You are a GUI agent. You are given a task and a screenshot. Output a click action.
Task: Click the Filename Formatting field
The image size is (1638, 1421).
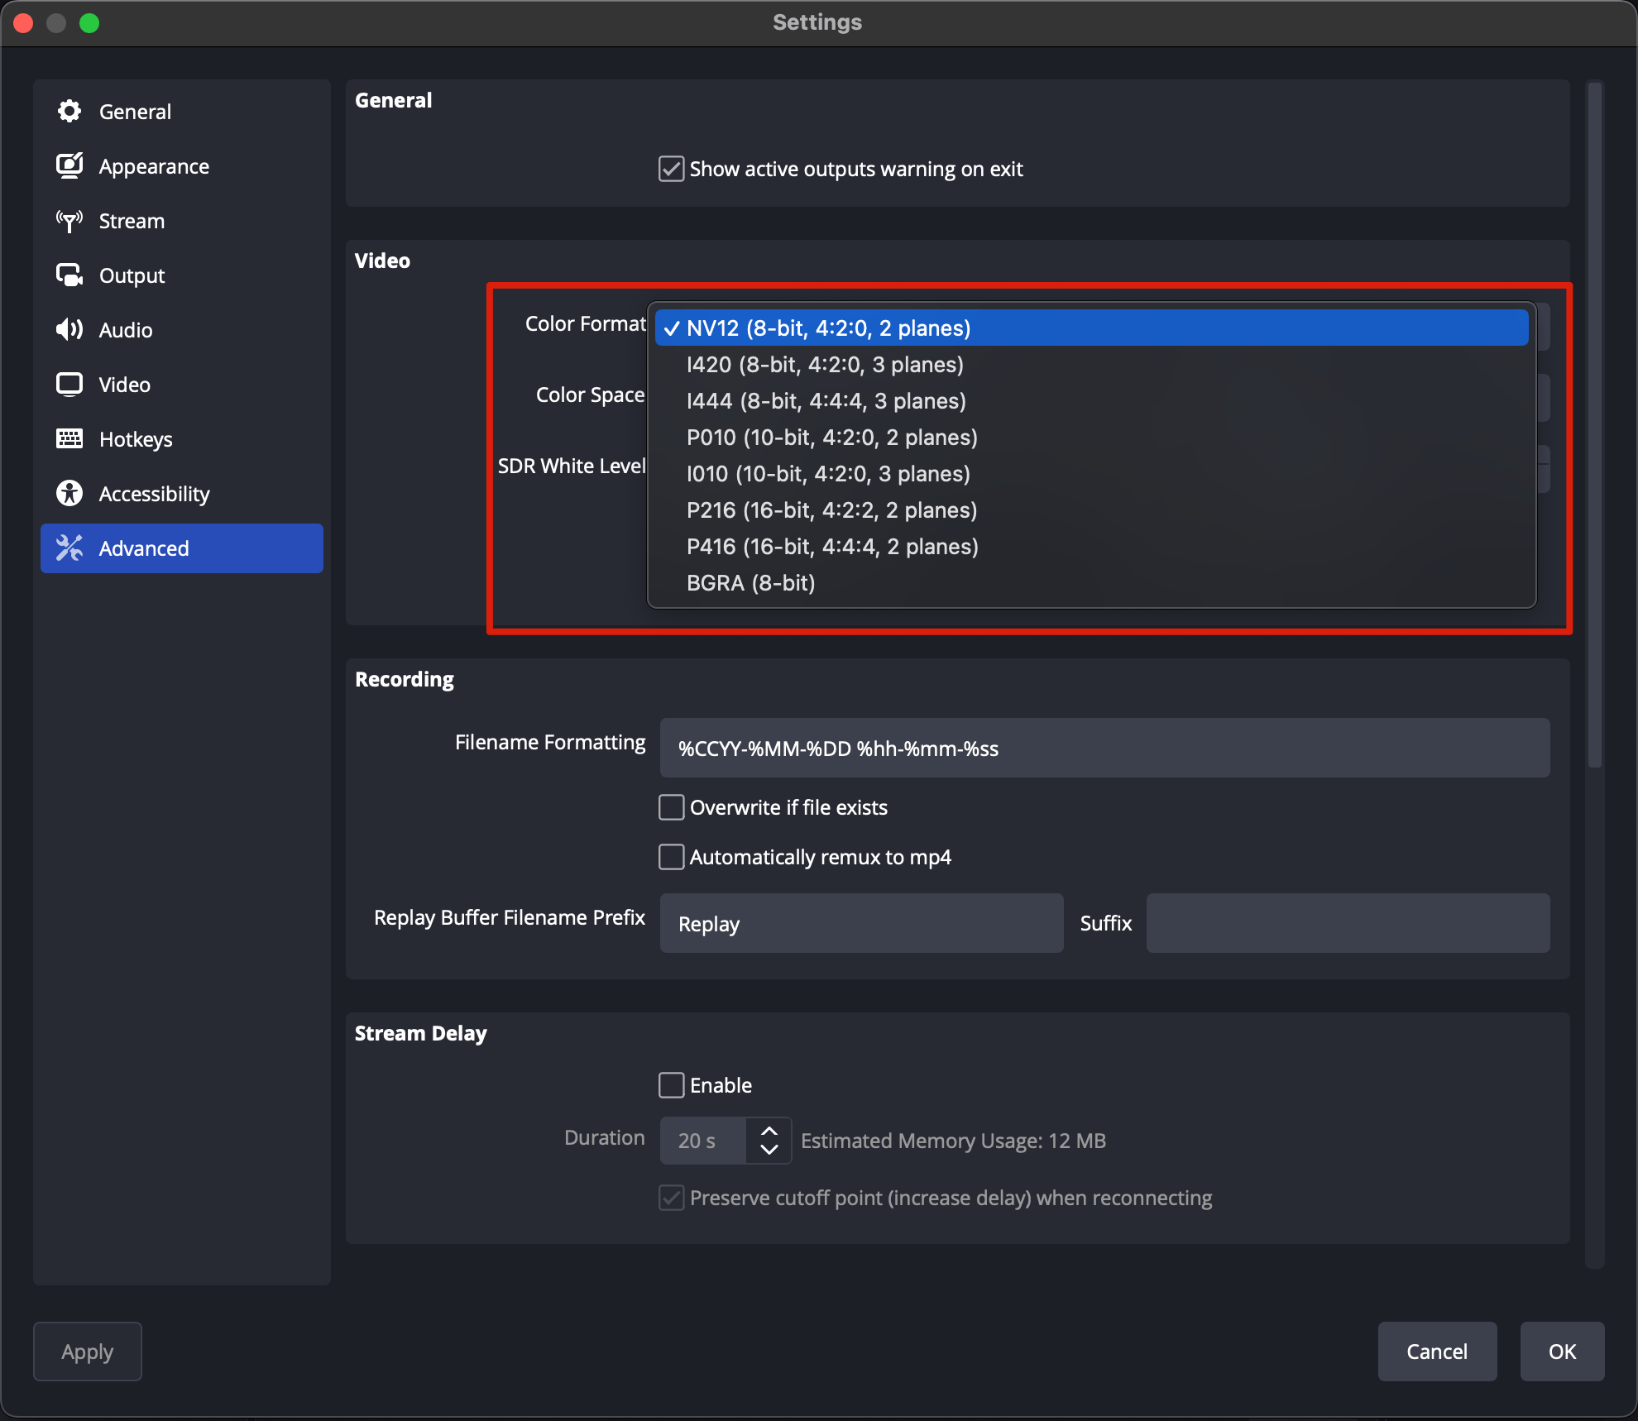(x=1104, y=749)
